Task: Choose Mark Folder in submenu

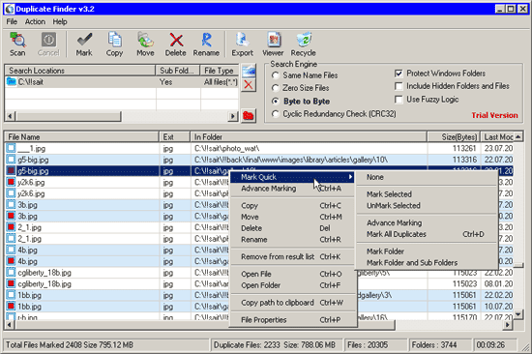Action: click(x=427, y=251)
